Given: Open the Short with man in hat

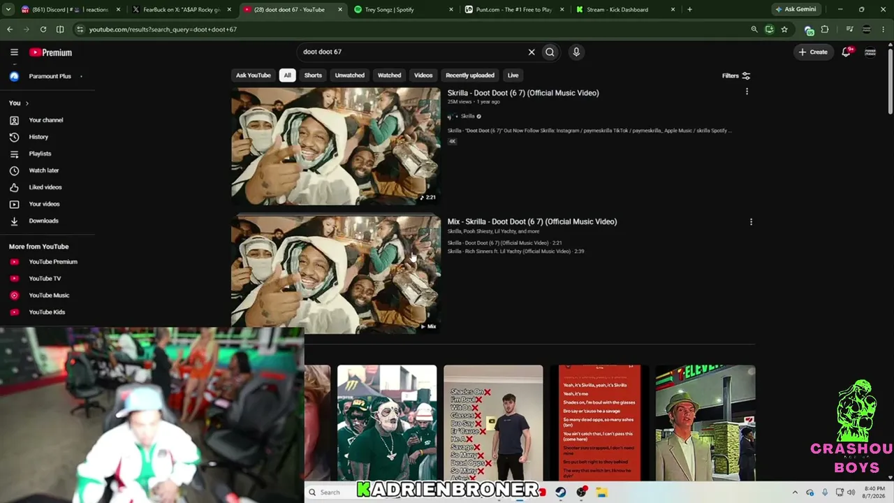Looking at the screenshot, I should pyautogui.click(x=705, y=423).
